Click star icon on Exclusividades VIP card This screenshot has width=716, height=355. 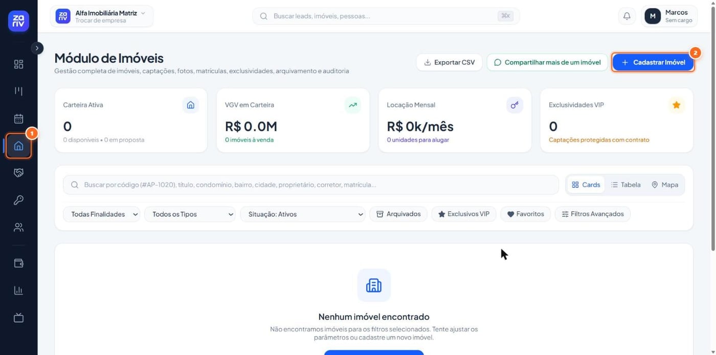point(676,105)
